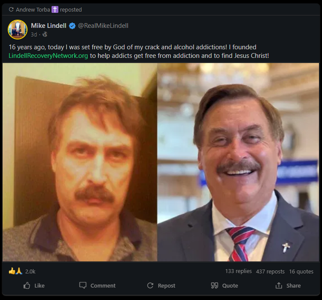The height and width of the screenshot is (300, 322).
Task: Open the left photo in the post
Action: click(80, 162)
